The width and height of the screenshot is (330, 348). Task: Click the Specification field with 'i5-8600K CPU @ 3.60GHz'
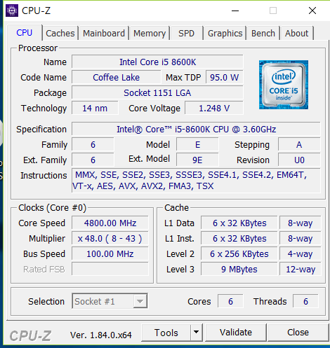(x=196, y=129)
